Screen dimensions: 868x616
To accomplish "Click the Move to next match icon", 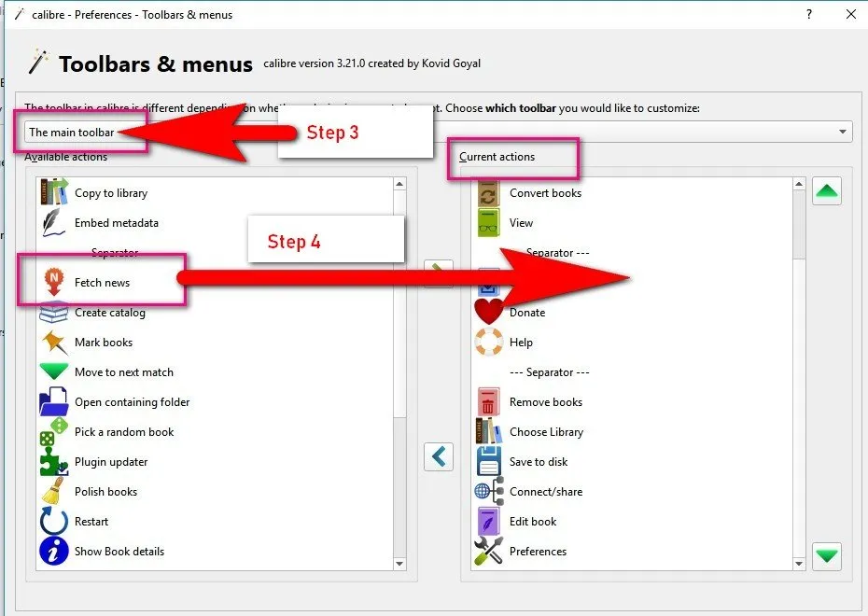I will [54, 371].
